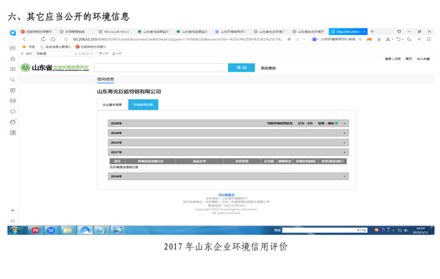Expand the 2016年 record row
Viewport: 440px width, 279px height.
click(228, 176)
